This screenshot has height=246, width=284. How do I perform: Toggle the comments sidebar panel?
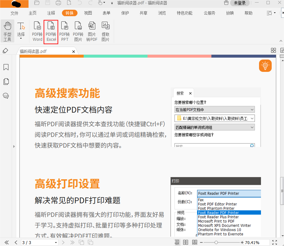tap(6, 95)
